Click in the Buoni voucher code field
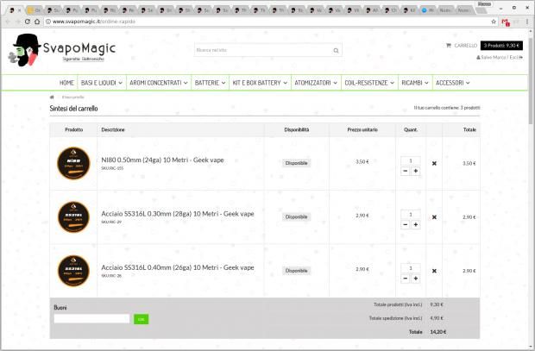 [x=91, y=319]
